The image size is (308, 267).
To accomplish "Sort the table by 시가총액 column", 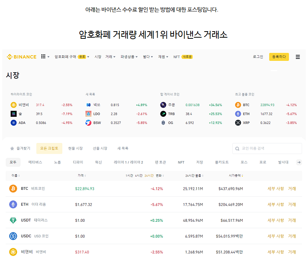I will click(236, 175).
